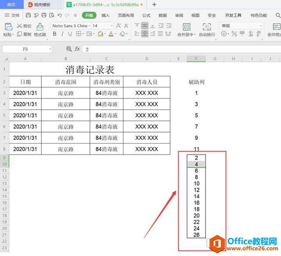The image size is (281, 256).
Task: Click the font color A button
Action: (x=111, y=34)
